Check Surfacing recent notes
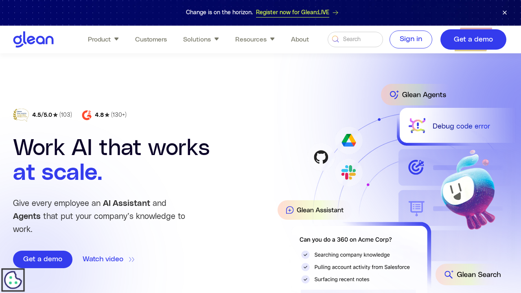521x293 pixels. pyautogui.click(x=305, y=279)
